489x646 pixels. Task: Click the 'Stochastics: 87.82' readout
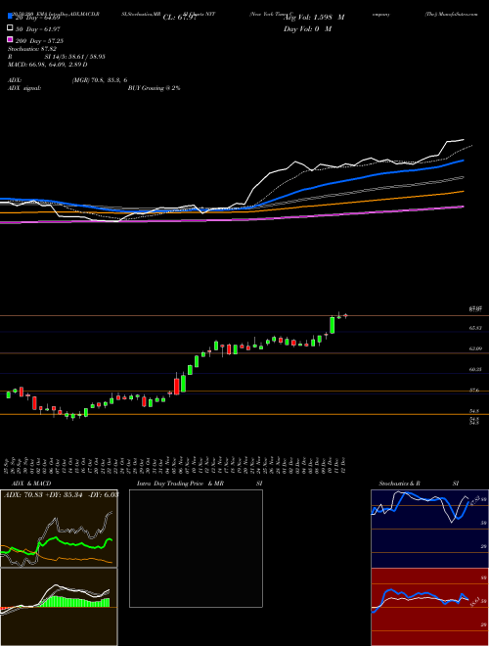(x=32, y=49)
